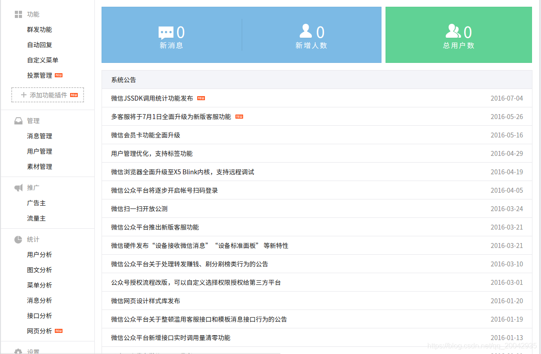Open 用户管理 in the sidebar

tap(40, 151)
